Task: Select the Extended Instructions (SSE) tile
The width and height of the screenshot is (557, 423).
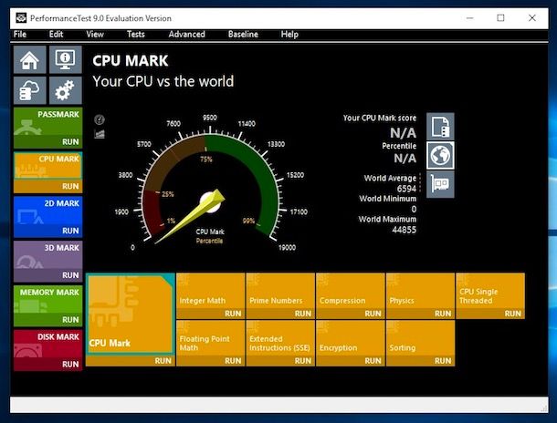Action: click(280, 338)
